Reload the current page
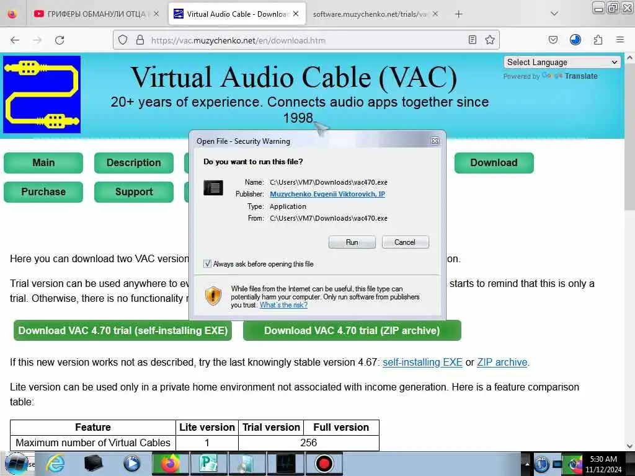The image size is (635, 476). [x=60, y=40]
